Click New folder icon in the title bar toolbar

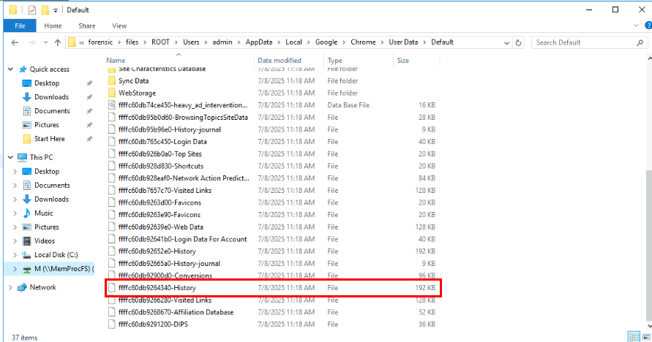[45, 9]
